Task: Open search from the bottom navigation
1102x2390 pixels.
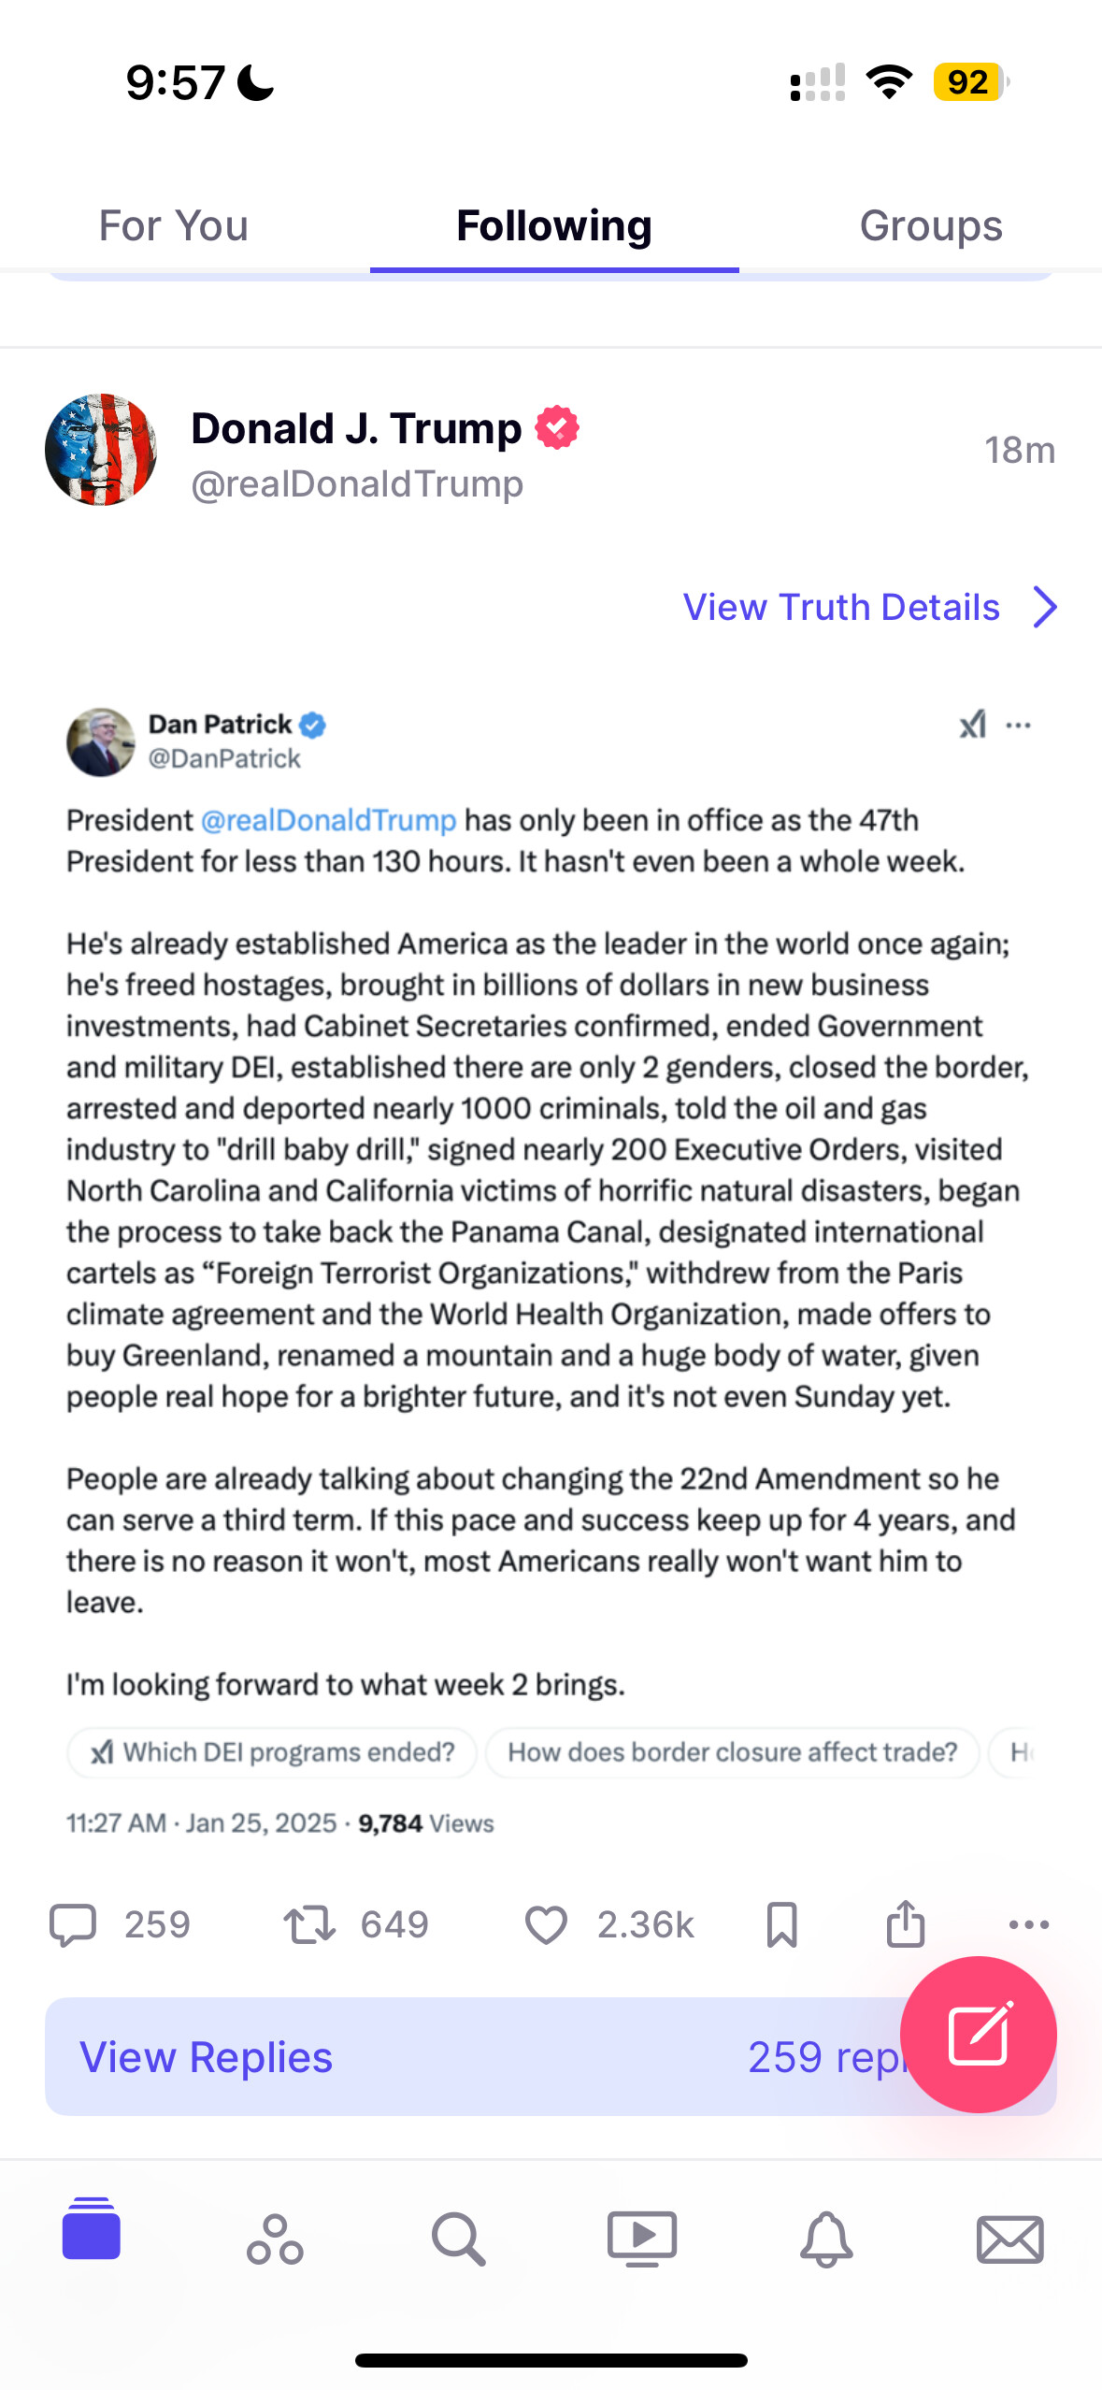Action: (x=458, y=2239)
